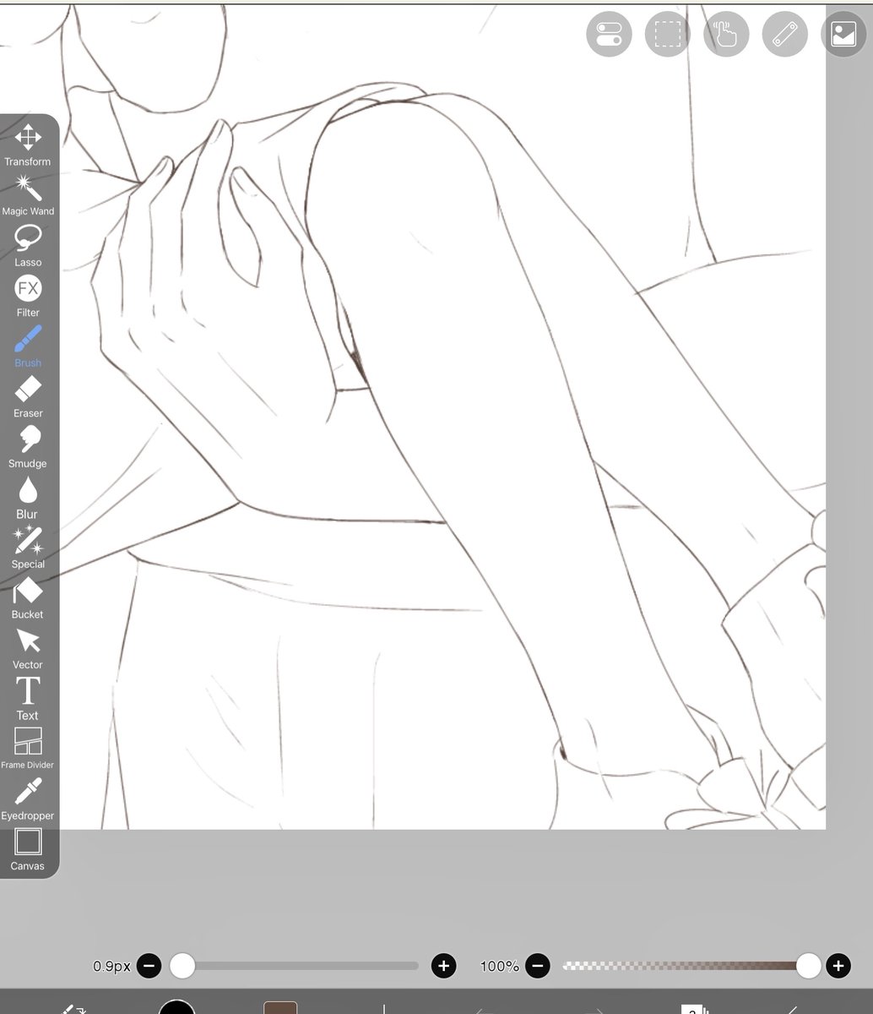Increase brush thickness with plus button
This screenshot has height=1014, width=873.
[x=443, y=965]
